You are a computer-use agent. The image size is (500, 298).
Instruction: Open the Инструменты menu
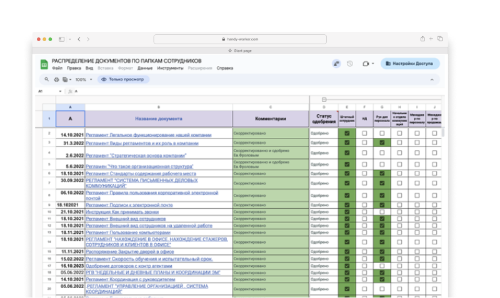click(x=170, y=68)
